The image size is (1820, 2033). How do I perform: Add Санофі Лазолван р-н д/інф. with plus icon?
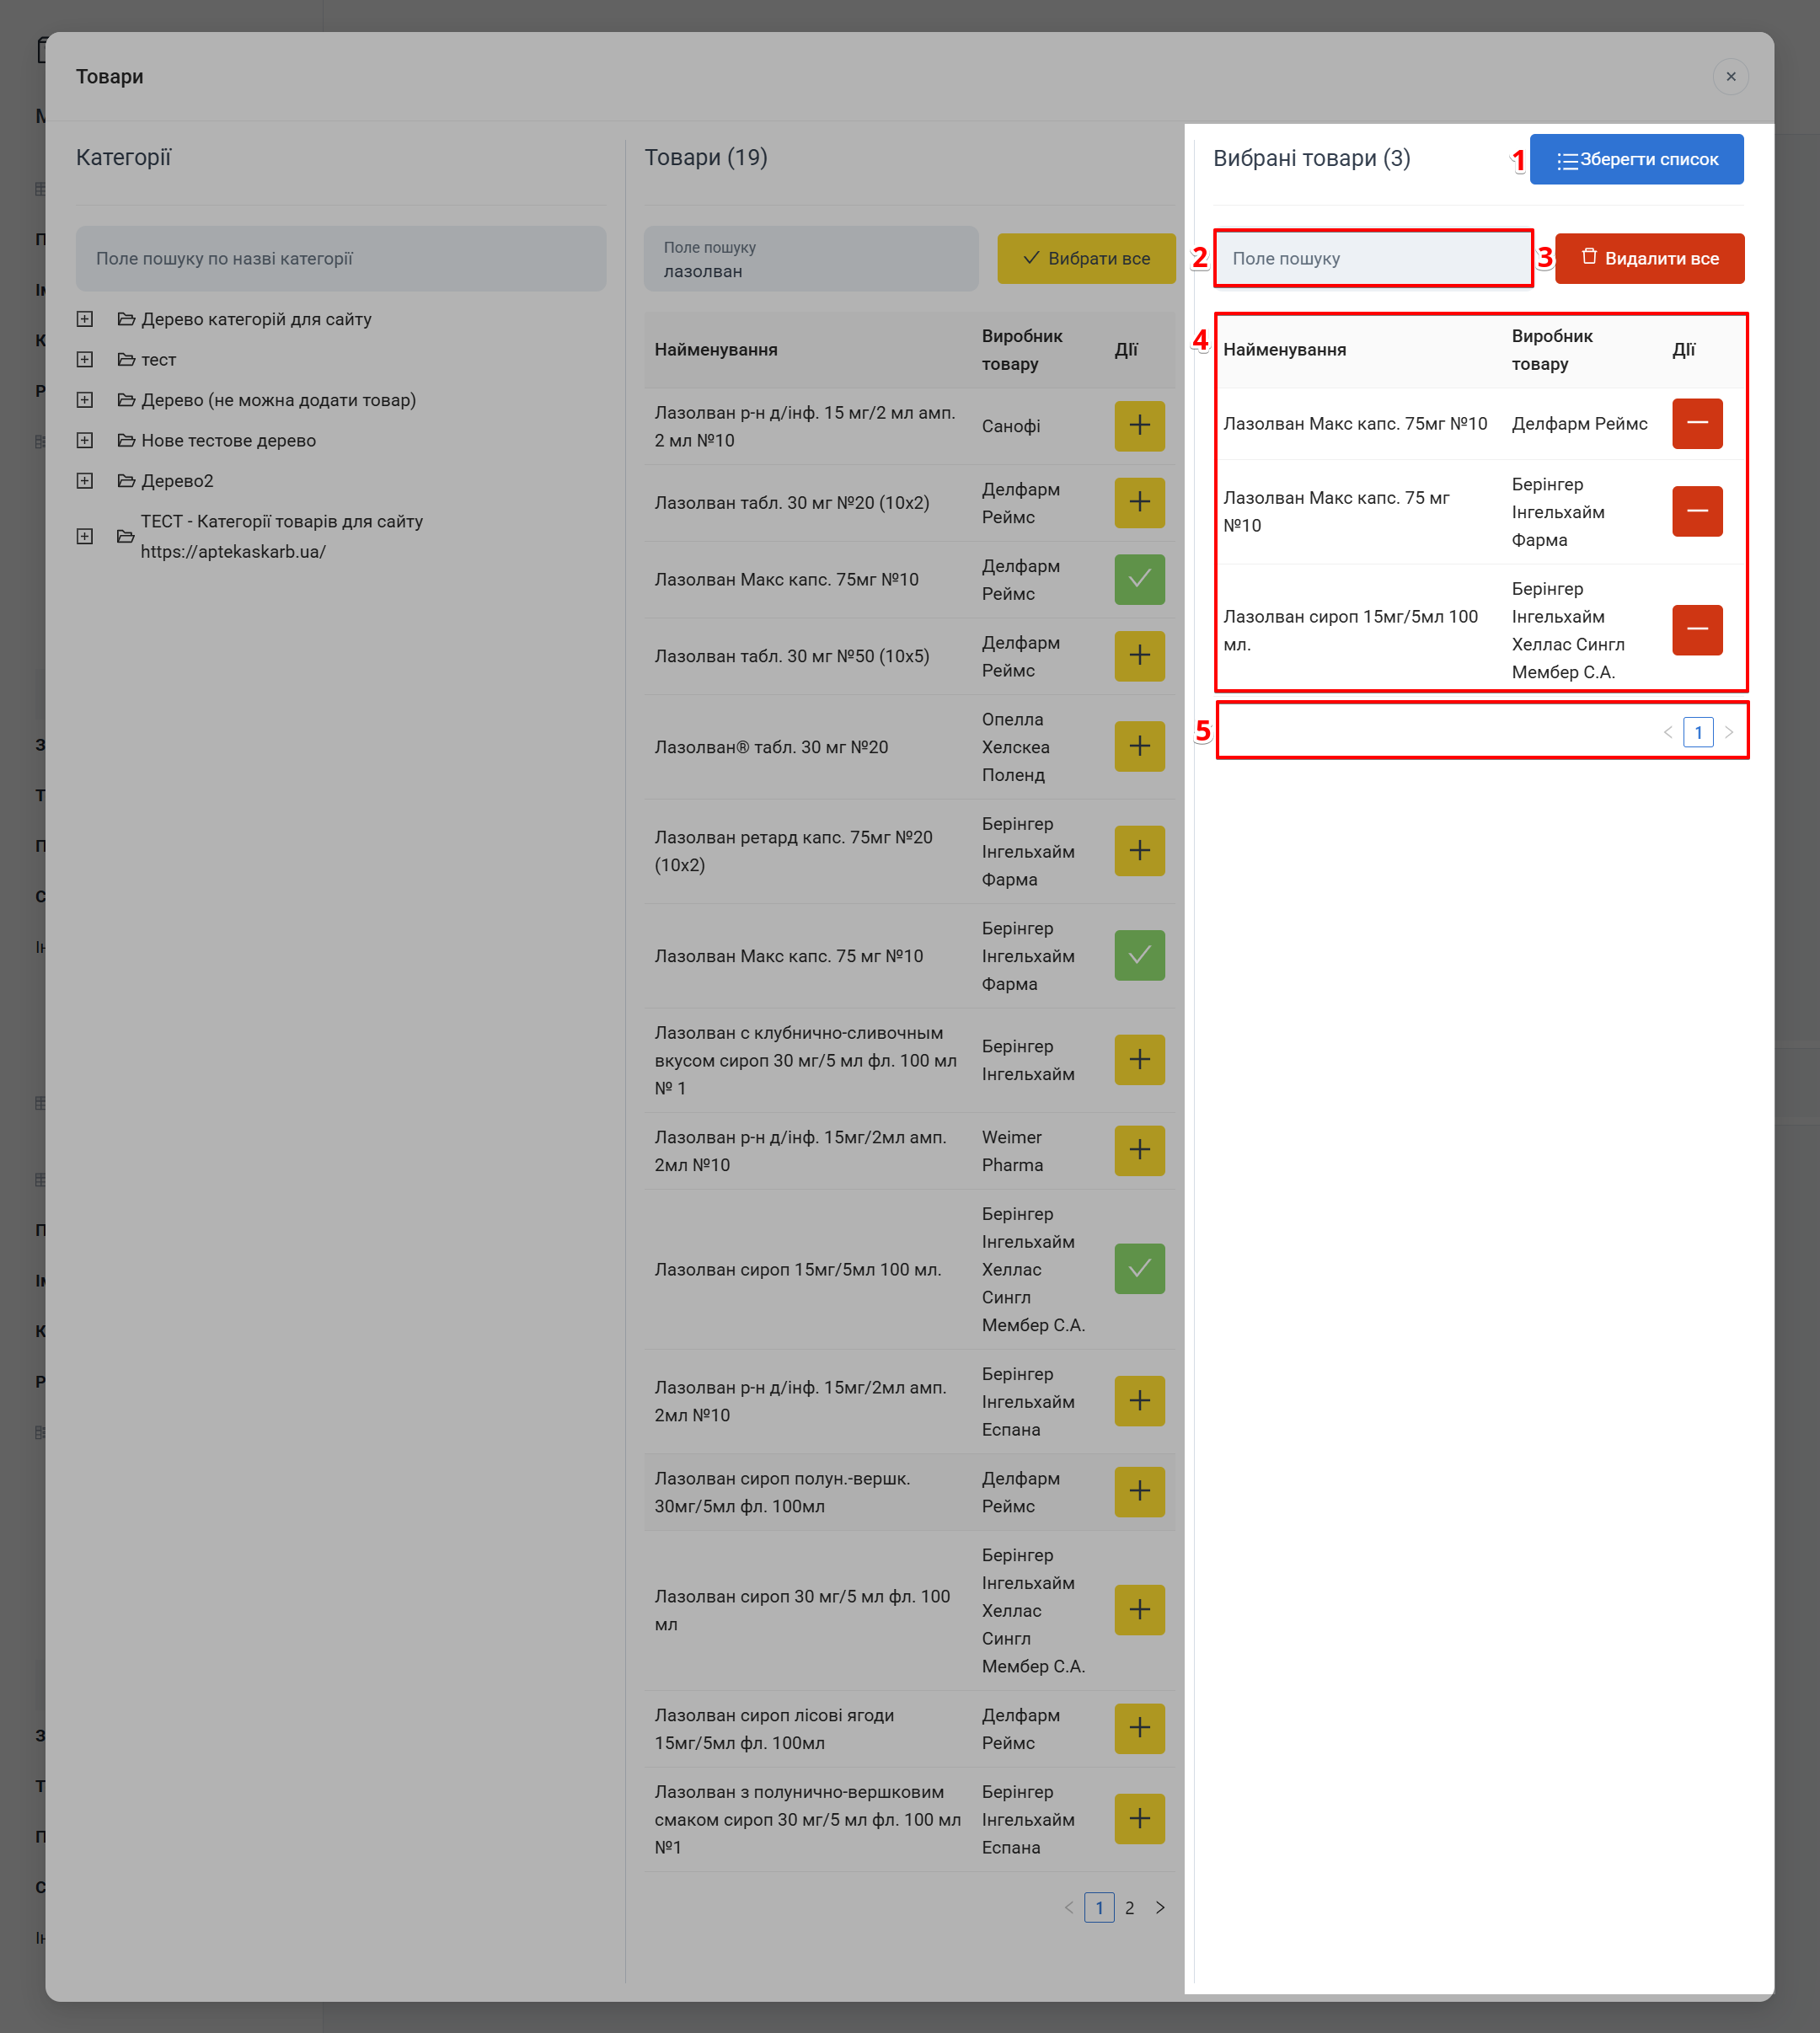point(1139,426)
